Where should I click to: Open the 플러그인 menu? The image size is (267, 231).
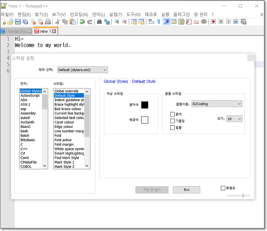click(182, 14)
